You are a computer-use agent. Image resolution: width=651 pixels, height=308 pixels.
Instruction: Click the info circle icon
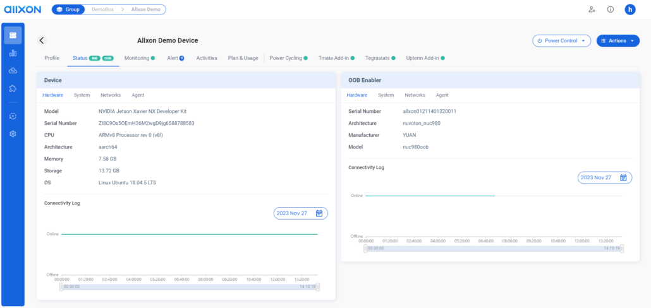pos(610,9)
